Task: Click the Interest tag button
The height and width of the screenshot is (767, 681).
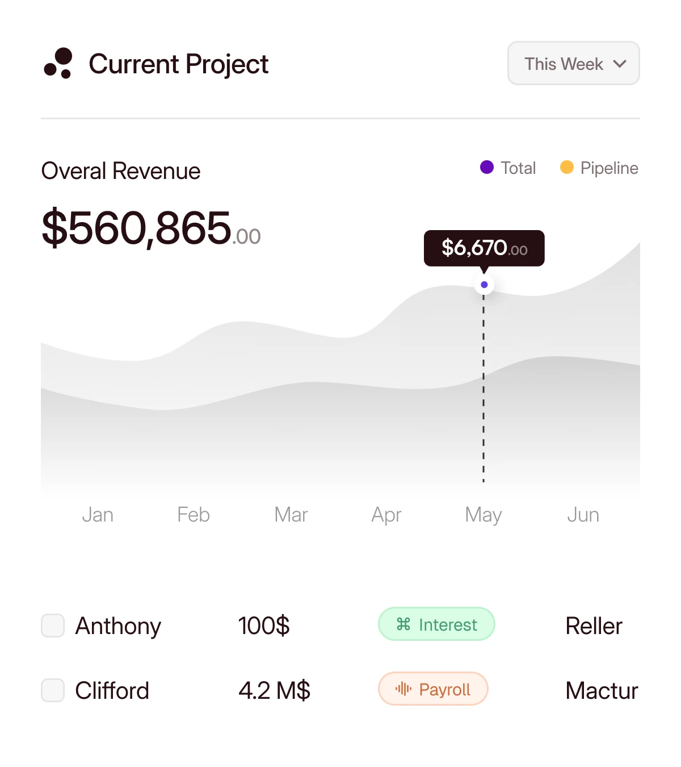Action: tap(436, 624)
